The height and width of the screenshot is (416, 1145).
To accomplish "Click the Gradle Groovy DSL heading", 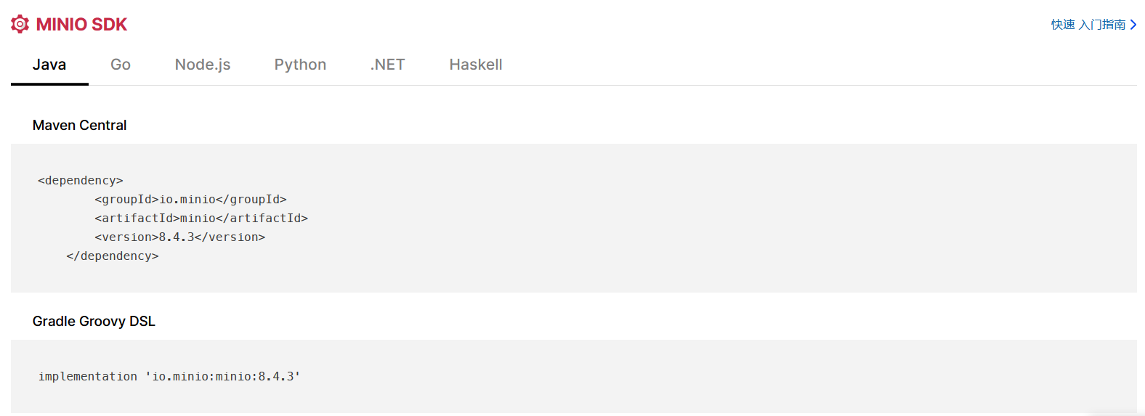I will coord(94,321).
